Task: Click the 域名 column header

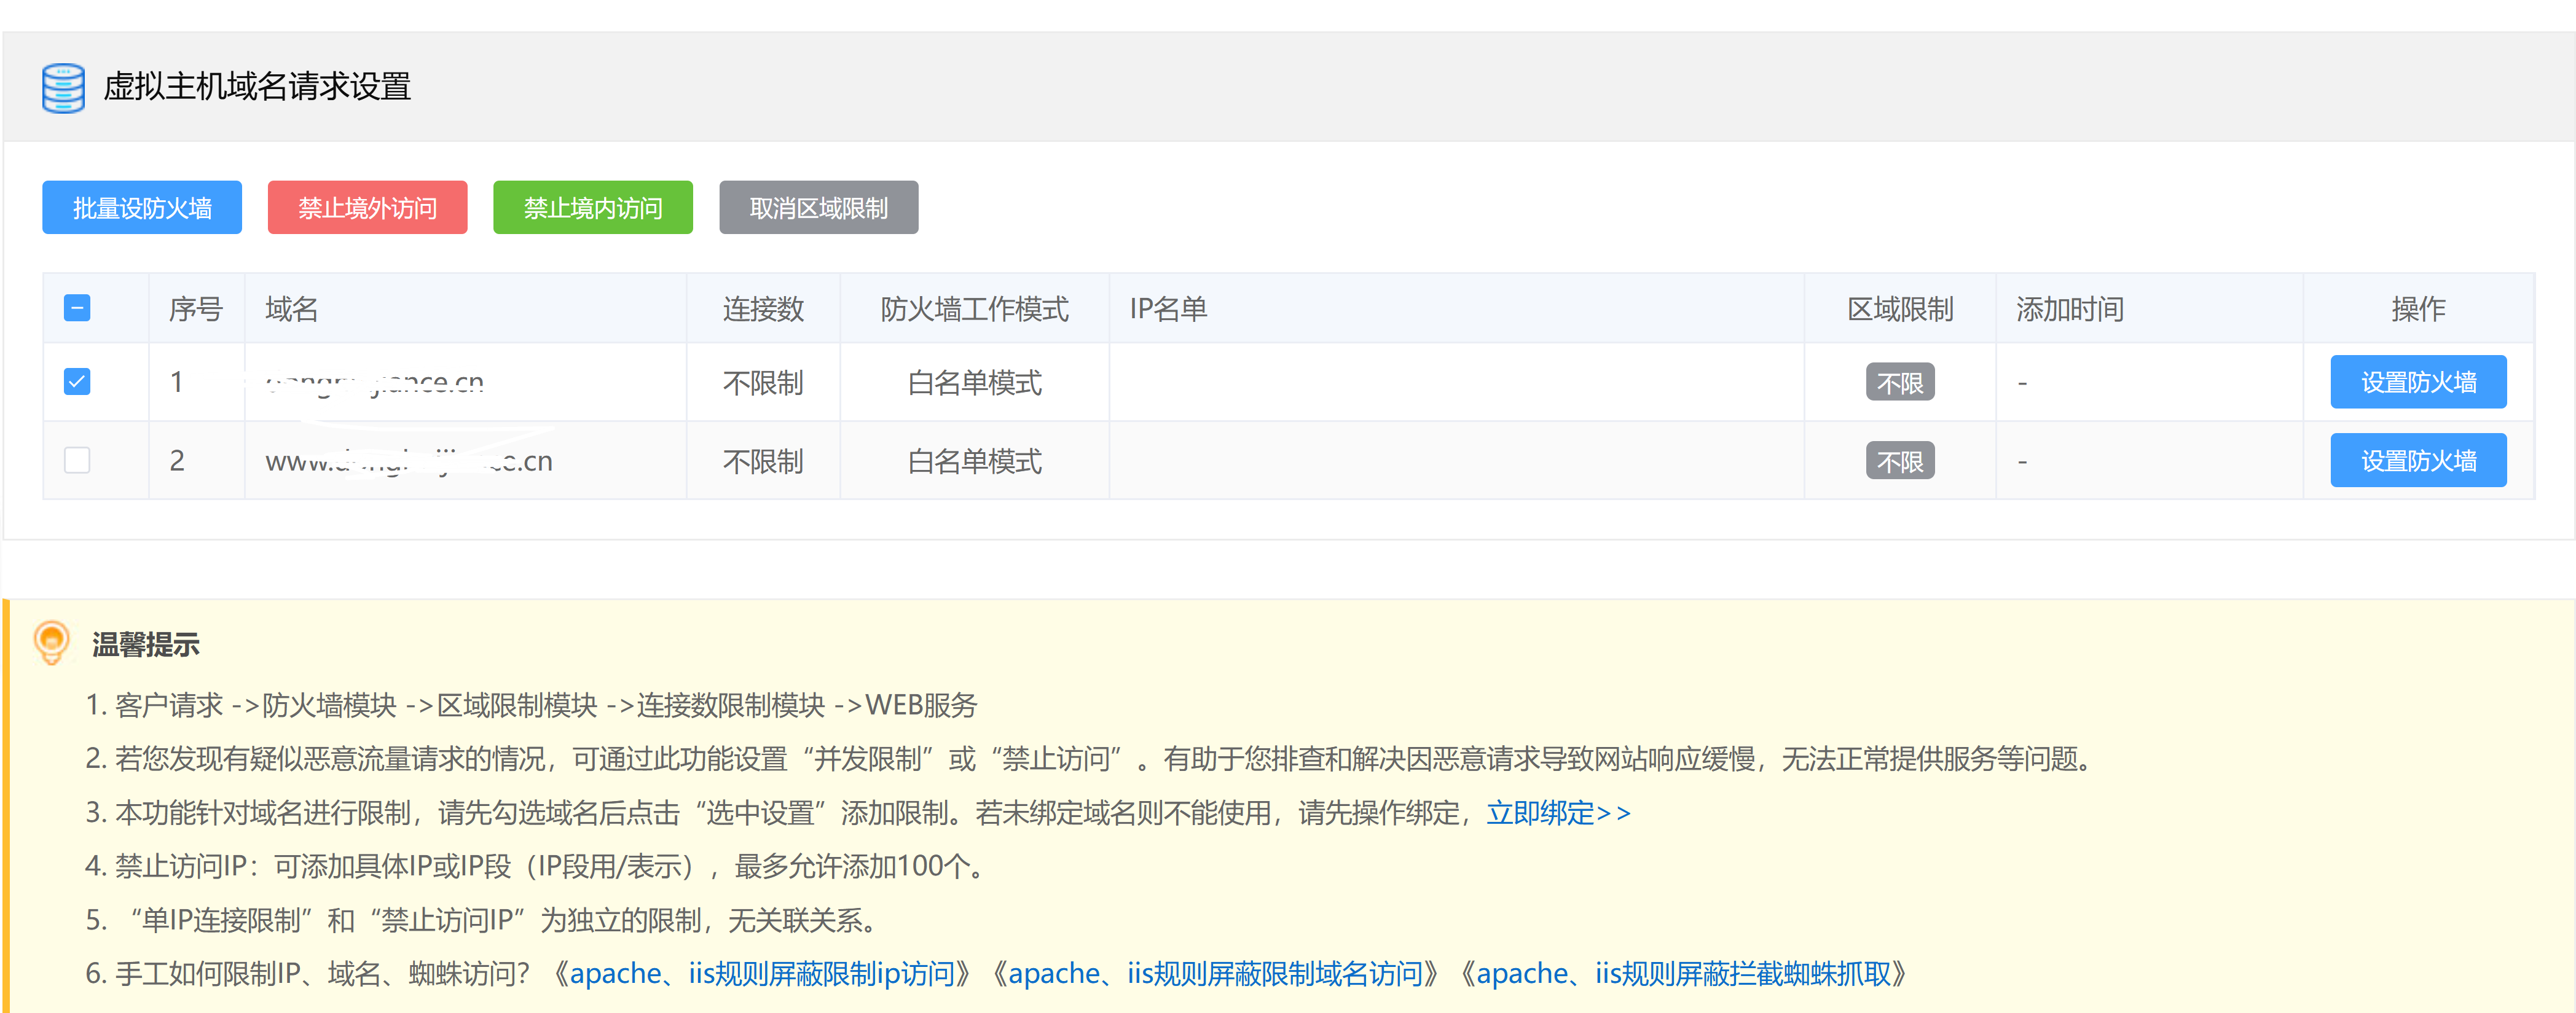Action: [x=292, y=309]
